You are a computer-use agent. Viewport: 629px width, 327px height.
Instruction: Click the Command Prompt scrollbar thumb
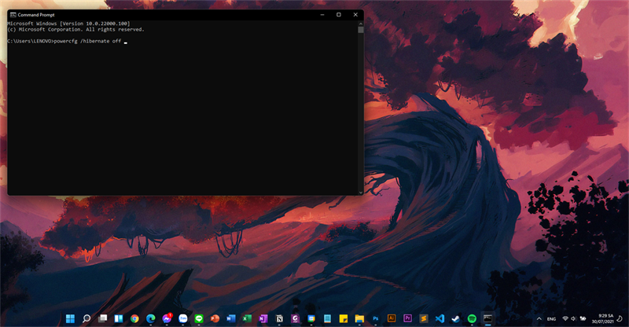click(x=361, y=30)
